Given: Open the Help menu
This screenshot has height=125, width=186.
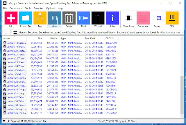Looking at the screenshot, I should tap(60, 8).
